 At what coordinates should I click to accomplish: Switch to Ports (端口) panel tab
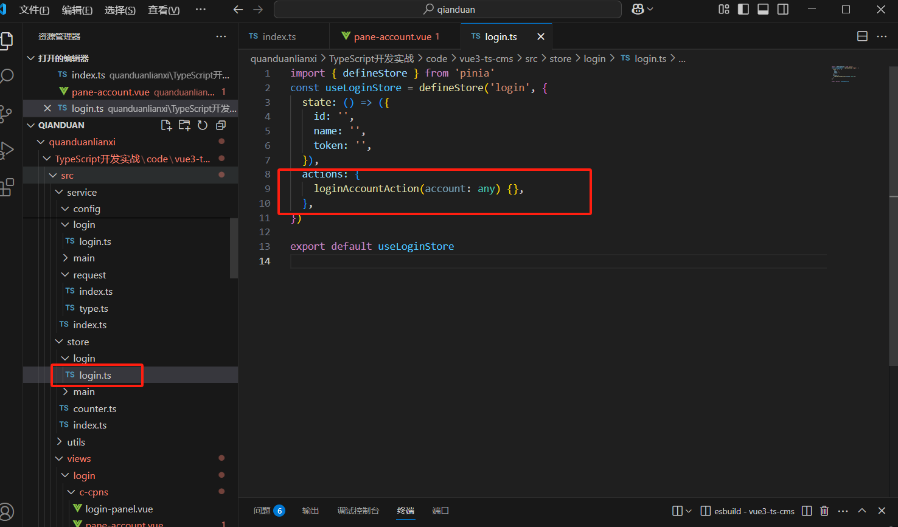(440, 511)
